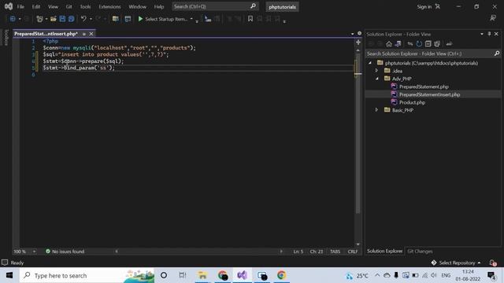This screenshot has height=283, width=504.
Task: Click the split editor plus icon
Action: 358,42
